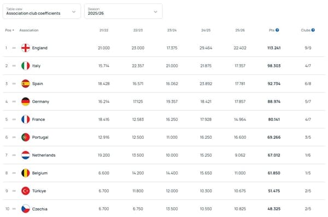Open the Czechia association link
This screenshot has width=328, height=217.
(40, 209)
